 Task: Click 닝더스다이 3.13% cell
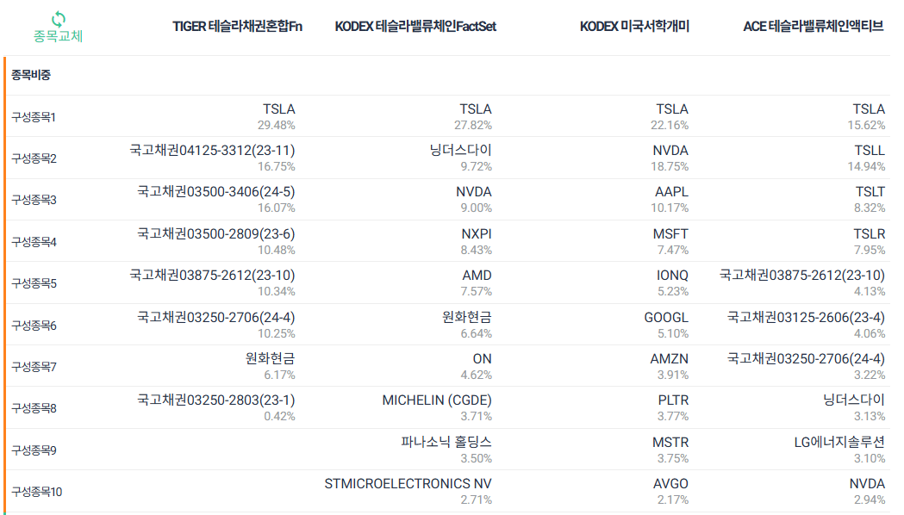point(854,408)
